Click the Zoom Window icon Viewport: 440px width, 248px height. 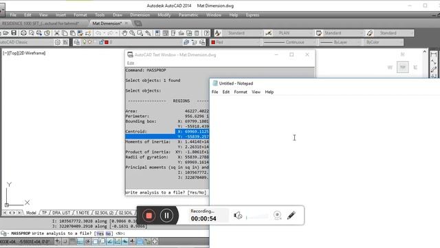click(140, 33)
